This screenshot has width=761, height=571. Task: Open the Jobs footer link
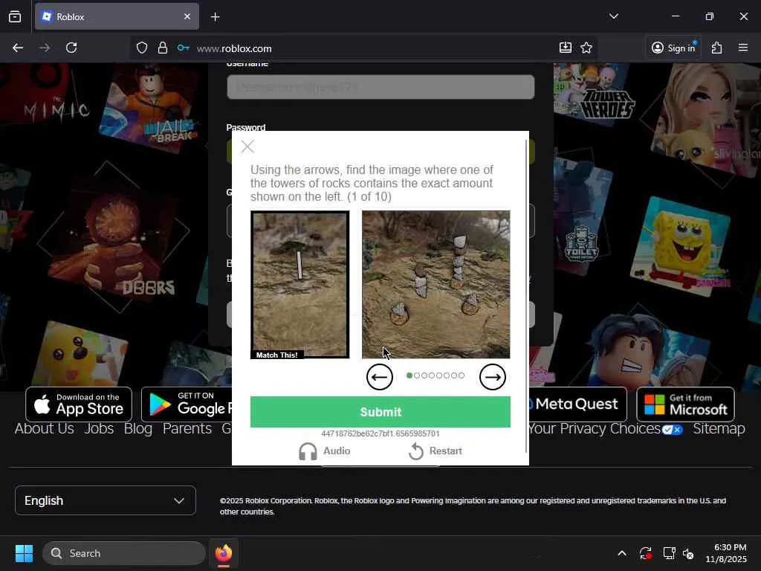(x=99, y=429)
